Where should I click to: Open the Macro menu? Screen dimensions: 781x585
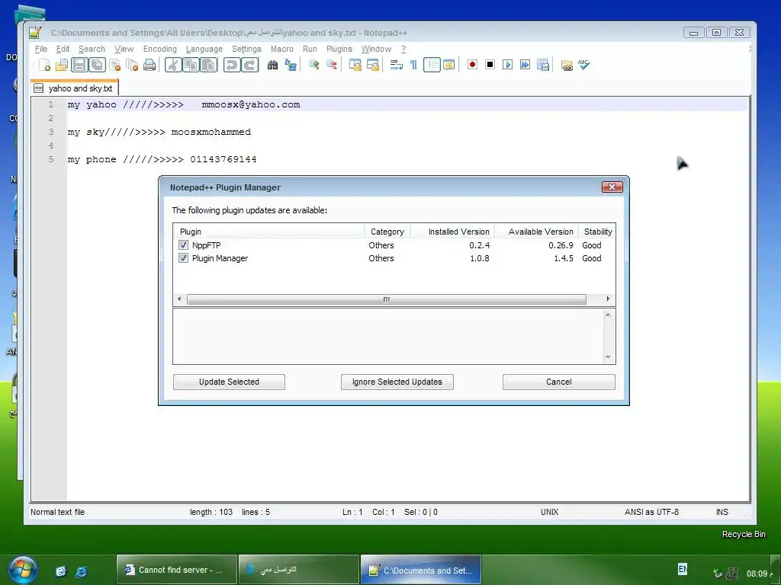pyautogui.click(x=282, y=49)
